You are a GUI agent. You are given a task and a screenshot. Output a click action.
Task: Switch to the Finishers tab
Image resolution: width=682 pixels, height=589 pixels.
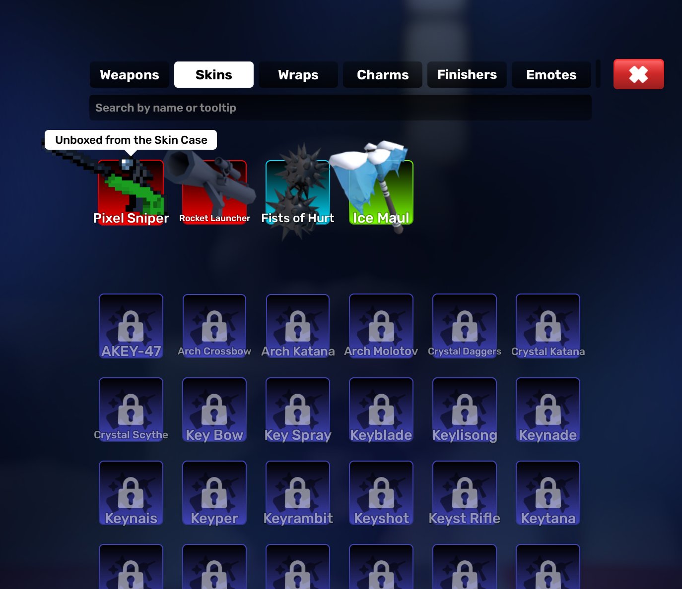click(467, 75)
